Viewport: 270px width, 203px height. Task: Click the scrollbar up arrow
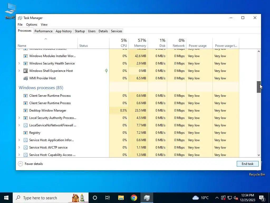(x=259, y=51)
